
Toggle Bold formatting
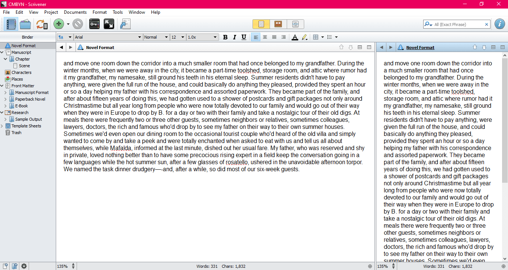225,37
